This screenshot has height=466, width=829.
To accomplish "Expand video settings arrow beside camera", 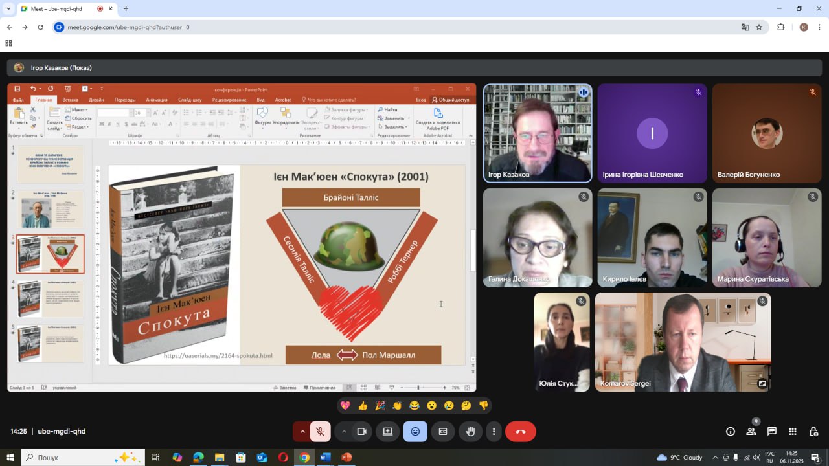I will point(344,432).
